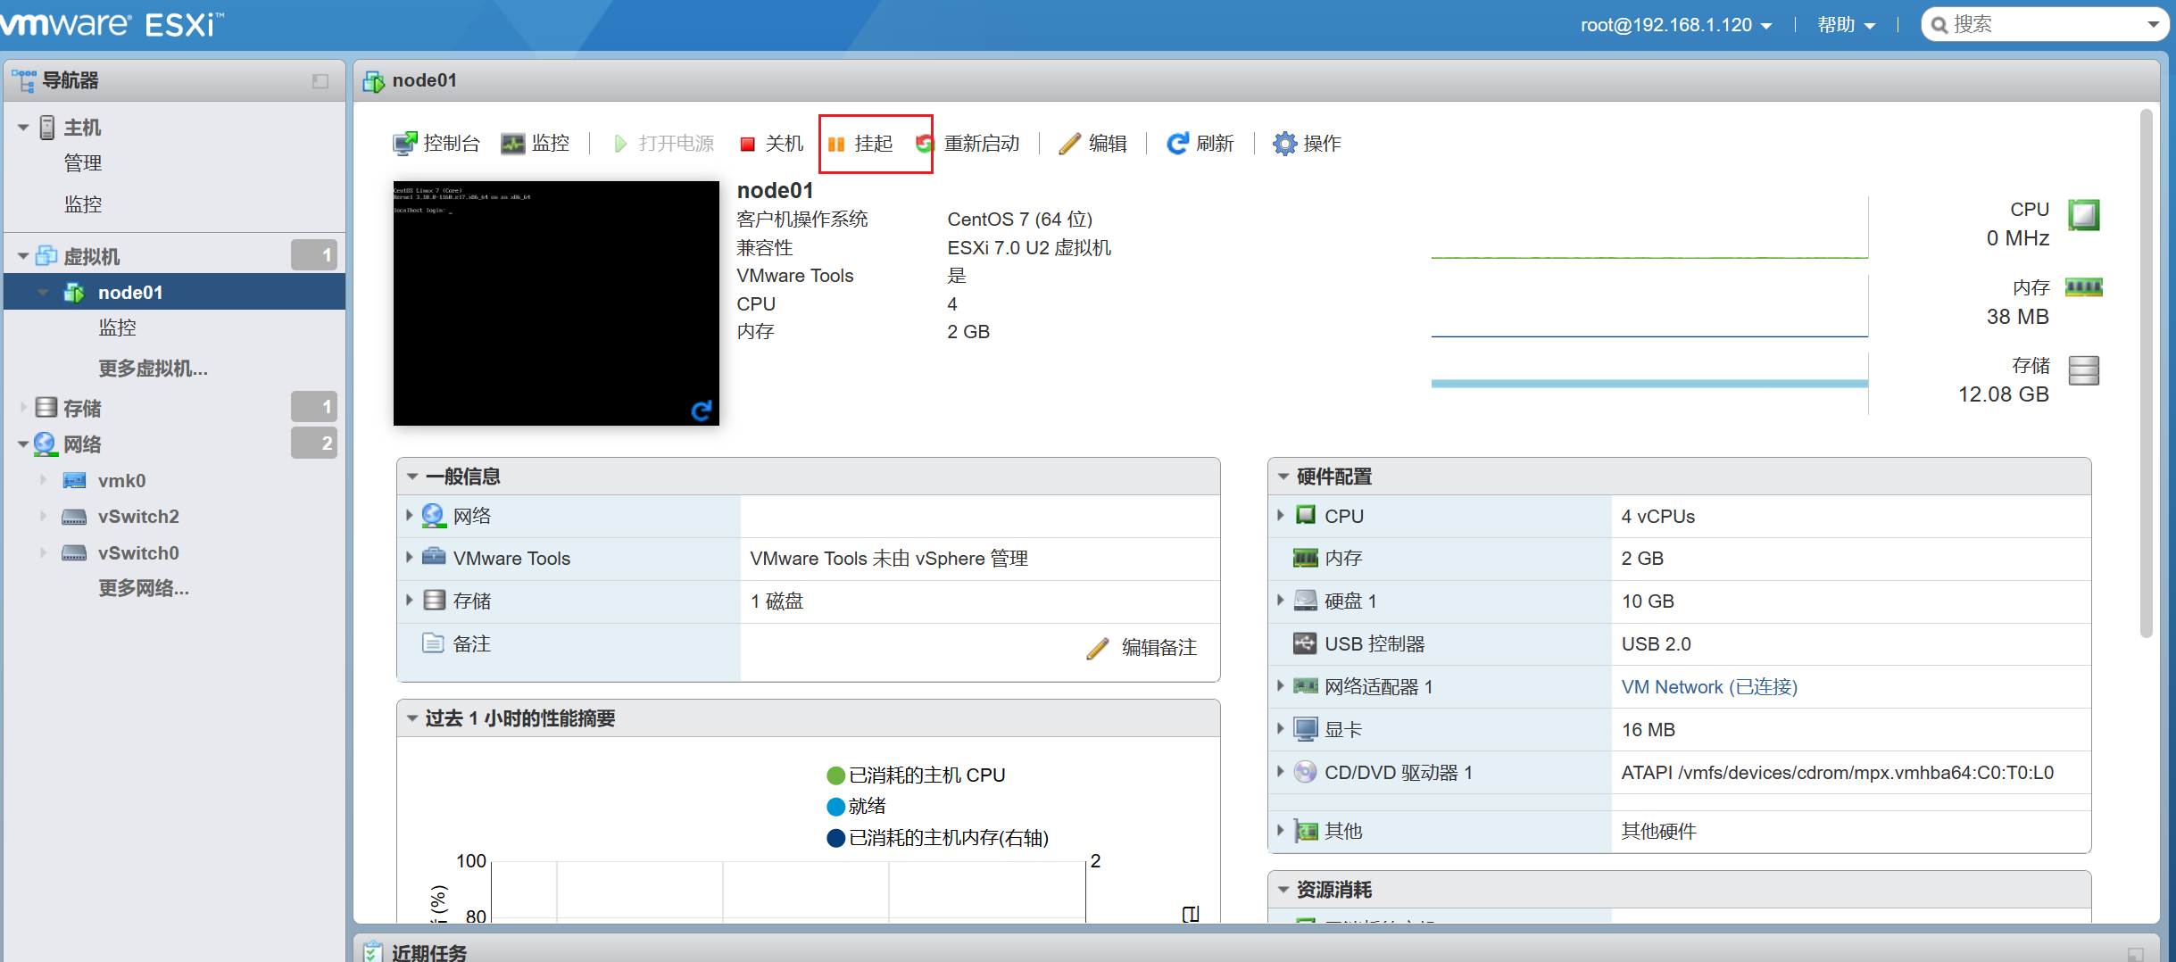Click the 存储 storage disk icon at right
Viewport: 2176px width, 962px height.
[x=2084, y=369]
